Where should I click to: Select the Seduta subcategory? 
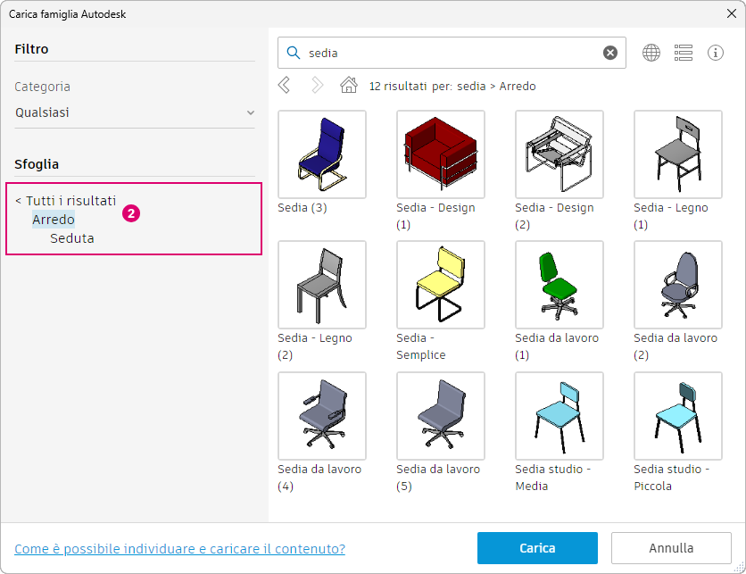72,238
